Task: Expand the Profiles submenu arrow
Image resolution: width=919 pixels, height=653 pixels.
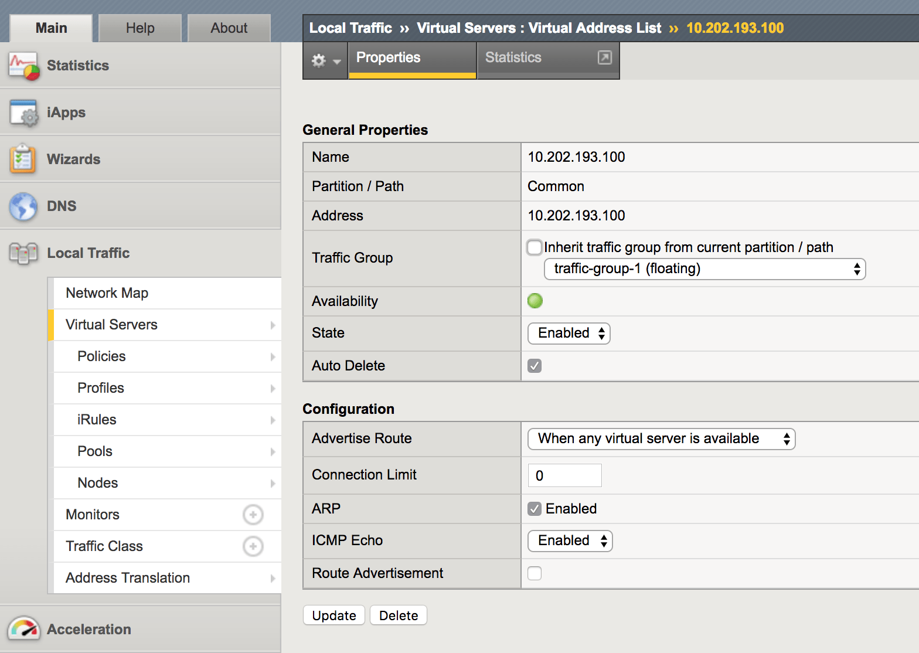Action: tap(273, 388)
